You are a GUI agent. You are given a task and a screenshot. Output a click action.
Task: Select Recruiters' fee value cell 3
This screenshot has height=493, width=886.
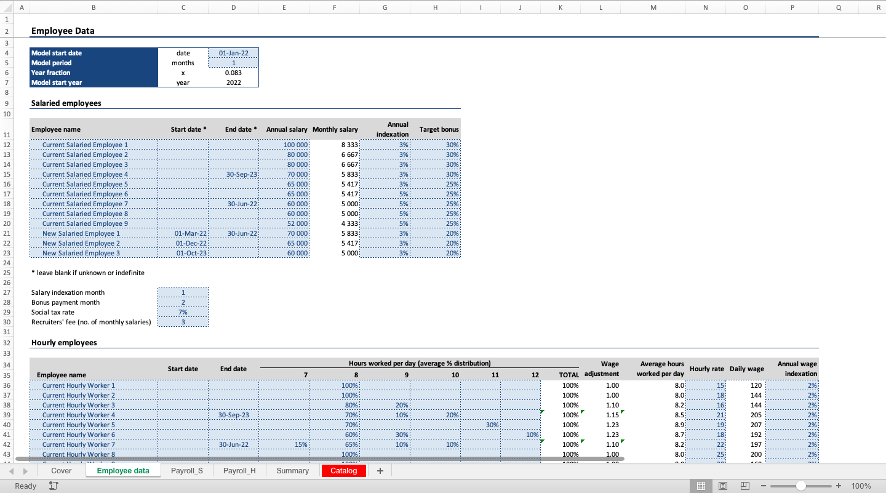tap(183, 322)
